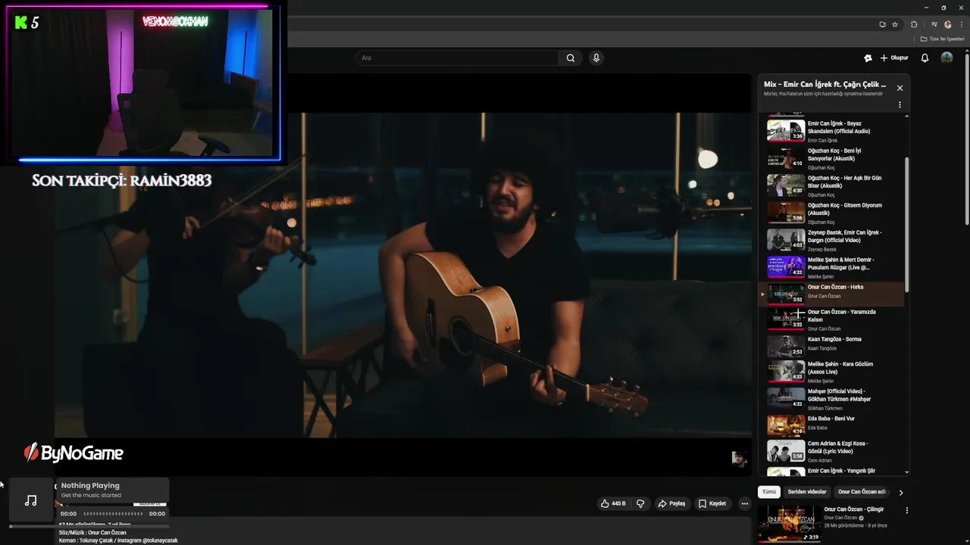This screenshot has height=545, width=970.
Task: Open YouTube notifications bell
Action: point(925,58)
